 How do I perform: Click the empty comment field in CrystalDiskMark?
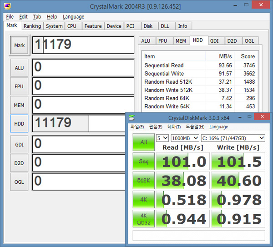(199, 235)
